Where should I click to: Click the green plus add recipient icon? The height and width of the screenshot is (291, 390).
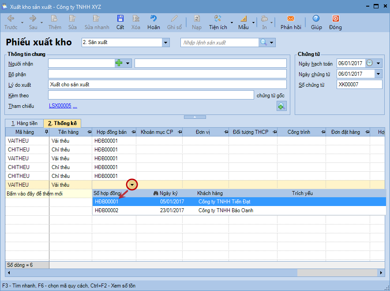pos(119,63)
